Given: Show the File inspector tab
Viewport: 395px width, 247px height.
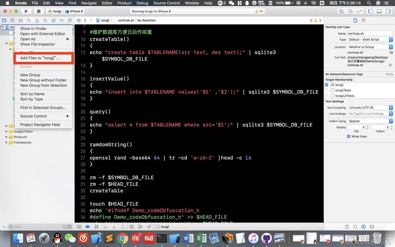Looking at the screenshot, I should [355, 20].
